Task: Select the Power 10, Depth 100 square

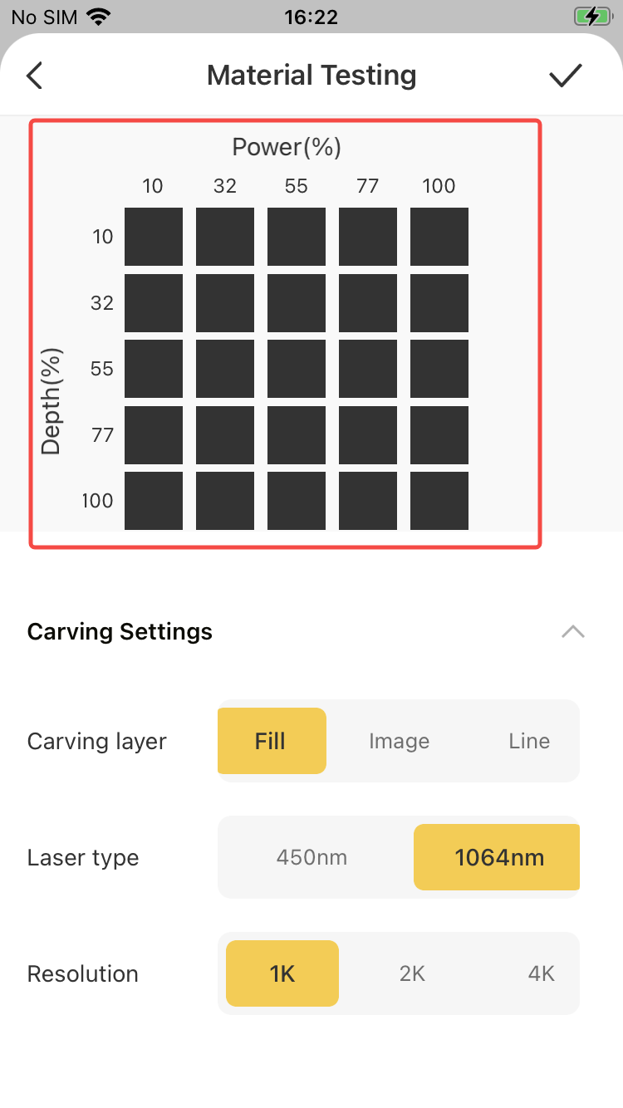Action: coord(154,501)
